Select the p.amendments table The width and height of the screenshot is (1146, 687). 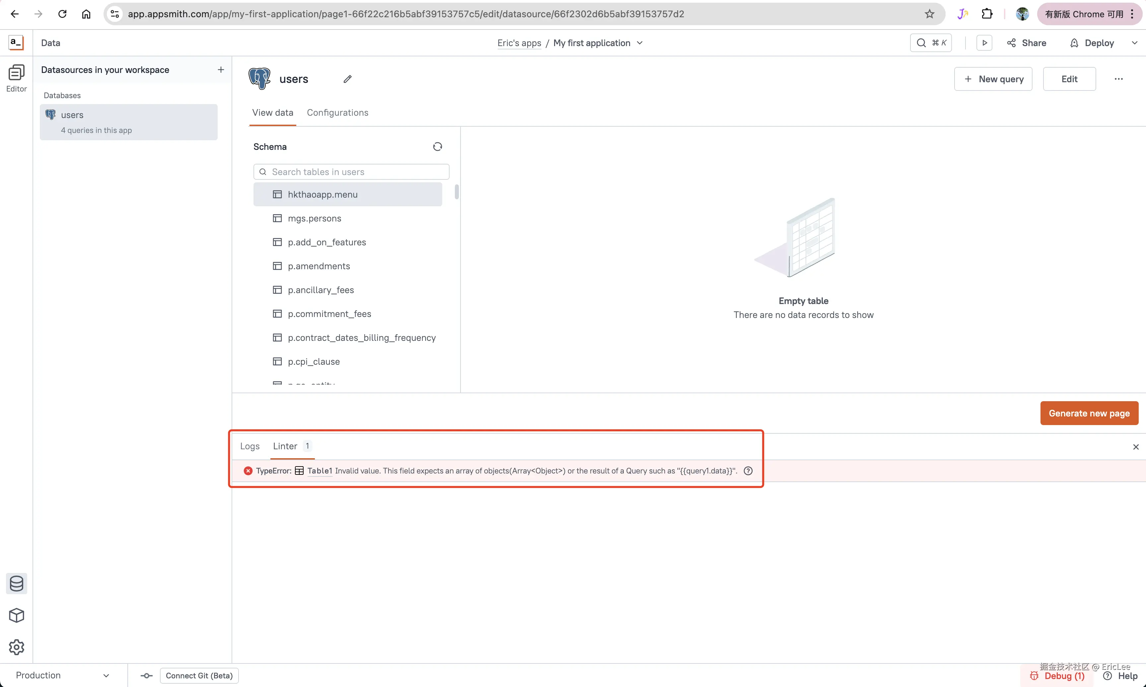pyautogui.click(x=319, y=266)
